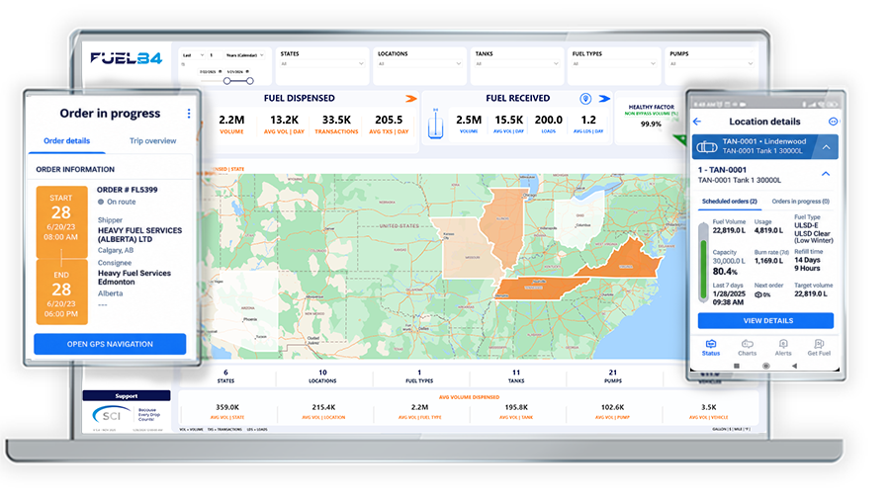The height and width of the screenshot is (498, 890).
Task: Tap the Android back triangle button
Action: tap(795, 367)
